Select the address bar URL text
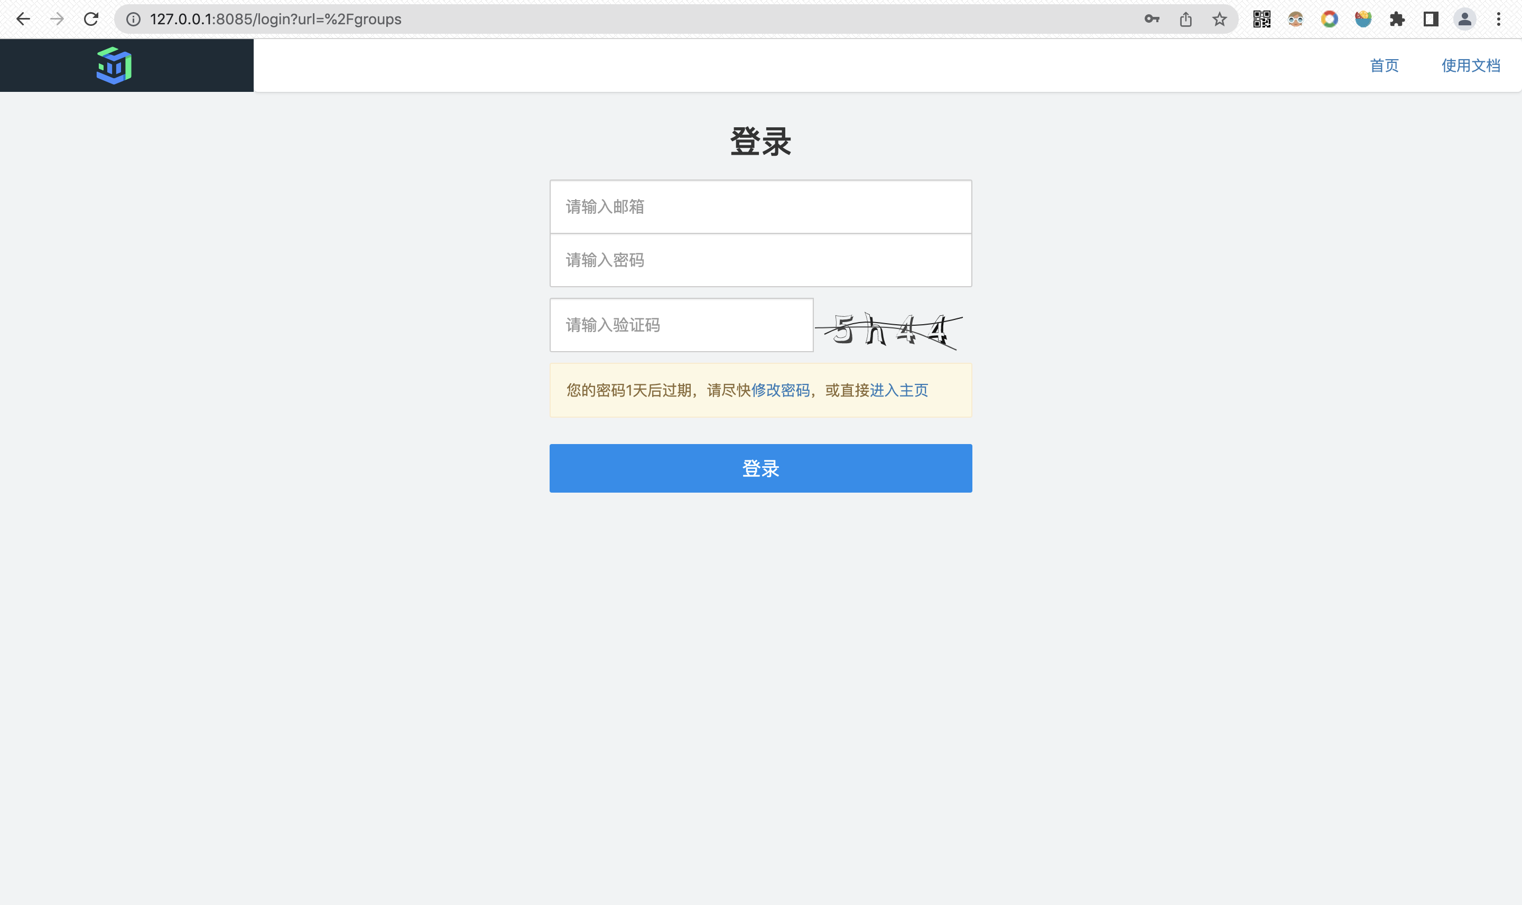1522x905 pixels. 275,20
